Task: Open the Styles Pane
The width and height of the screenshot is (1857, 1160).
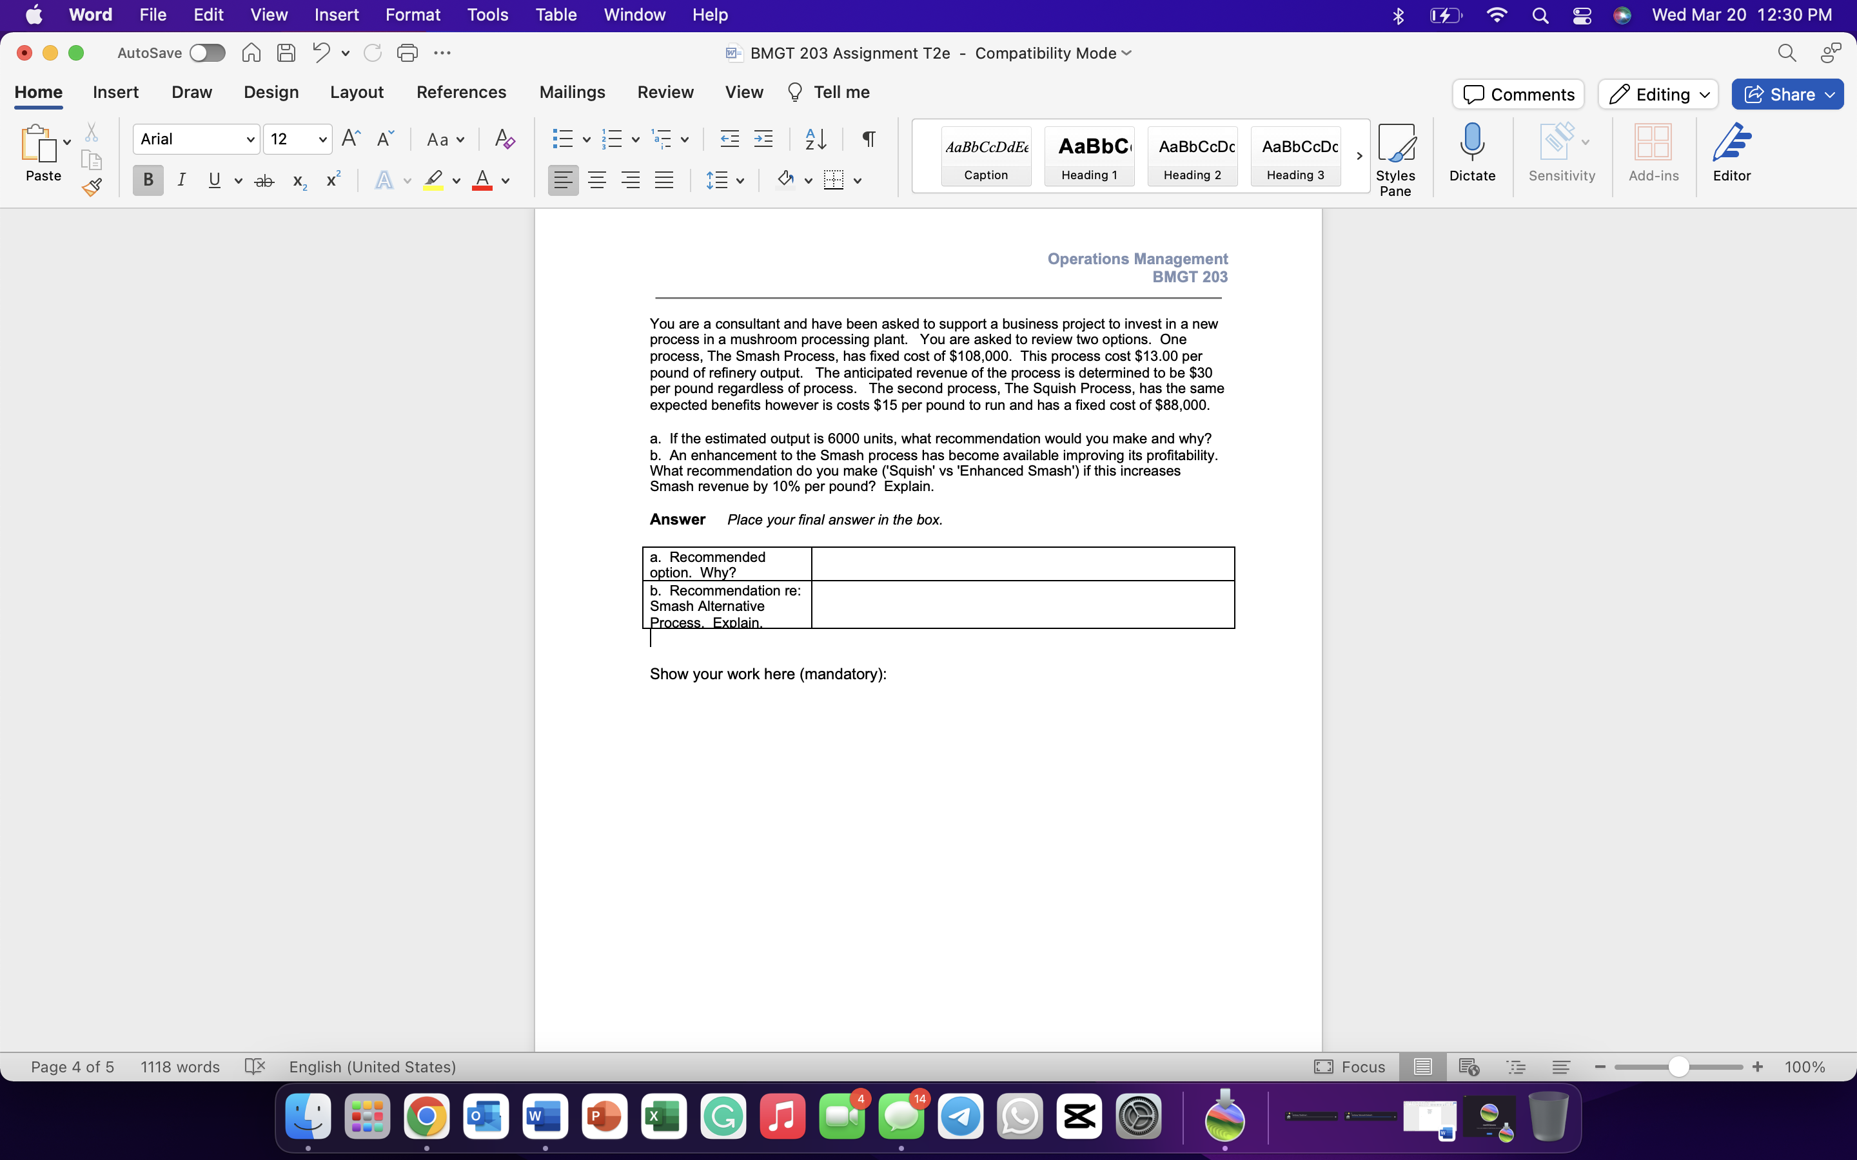Action: point(1395,160)
